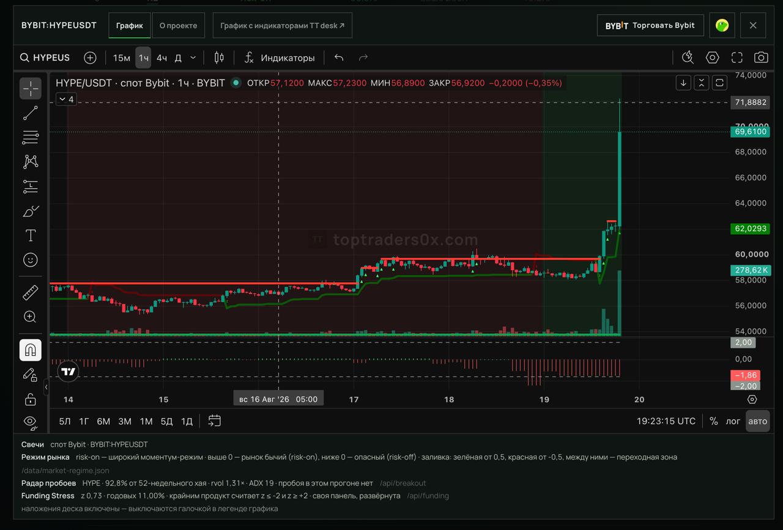This screenshot has height=530, width=783.
Task: Open the go-to-date calendar icon
Action: point(214,421)
